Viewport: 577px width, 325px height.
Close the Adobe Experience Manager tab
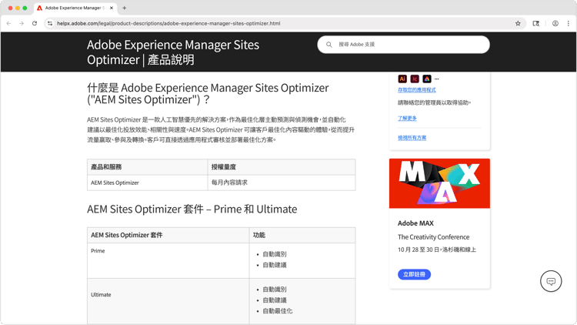(x=112, y=8)
